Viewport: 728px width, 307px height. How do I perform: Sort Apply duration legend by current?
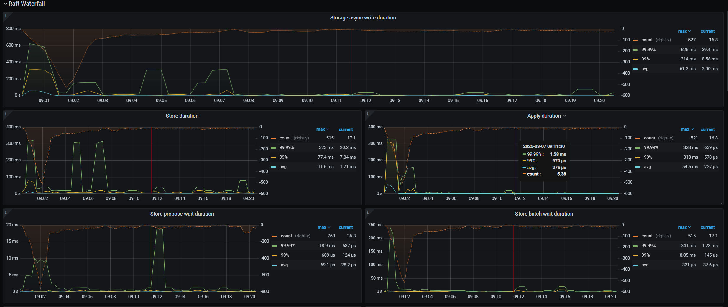coord(707,129)
